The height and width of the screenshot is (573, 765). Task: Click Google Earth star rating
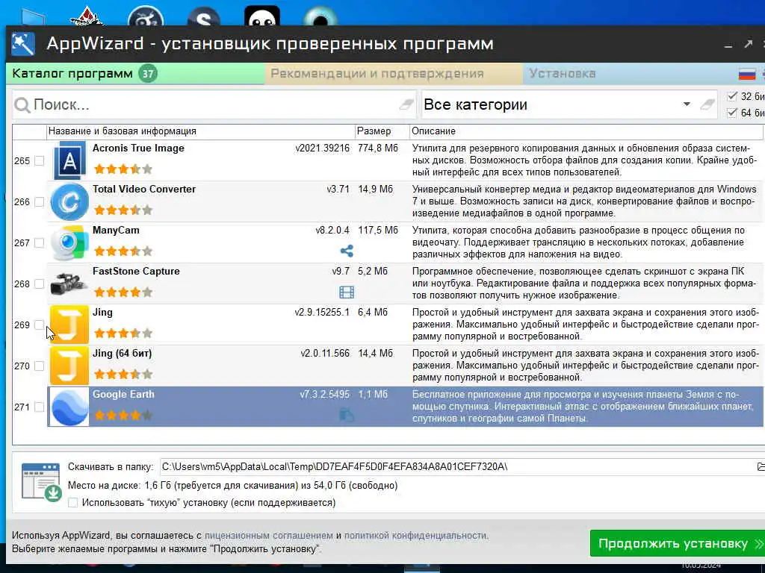click(123, 415)
